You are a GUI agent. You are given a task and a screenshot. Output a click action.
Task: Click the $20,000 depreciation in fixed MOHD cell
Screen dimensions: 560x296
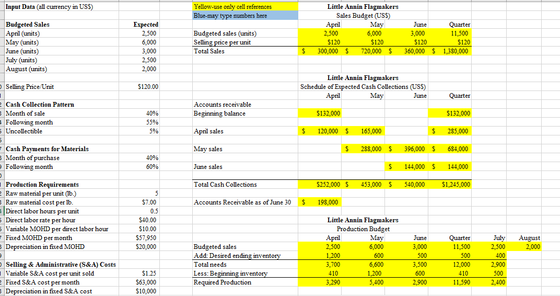(139, 247)
